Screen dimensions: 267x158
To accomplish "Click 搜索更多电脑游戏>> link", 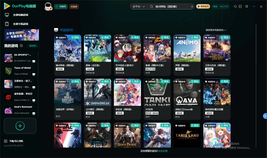I will coord(216,30).
